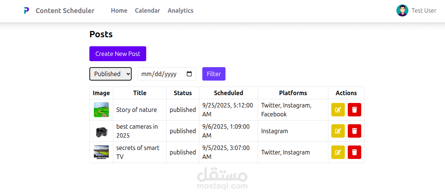Open the Calendar page

click(x=147, y=11)
